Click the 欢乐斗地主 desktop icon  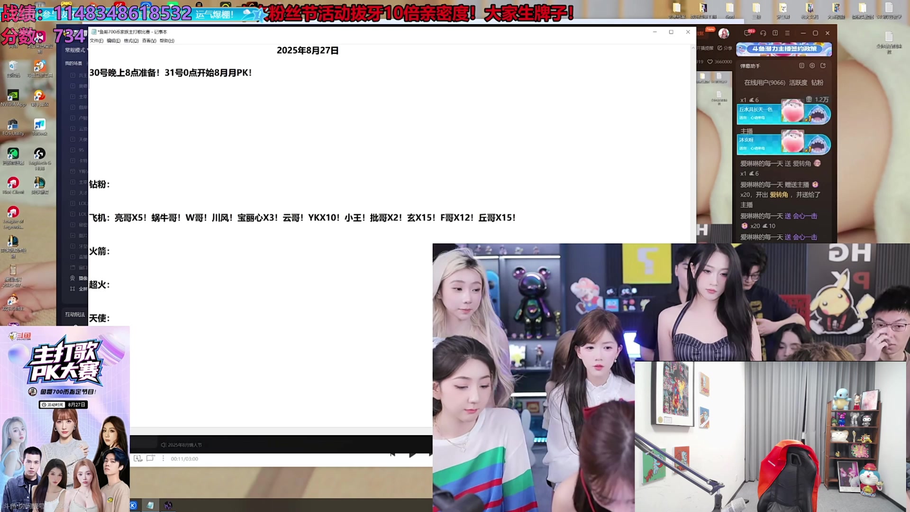pyautogui.click(x=13, y=302)
